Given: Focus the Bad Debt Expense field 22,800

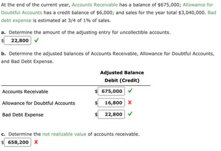Looking at the screenshot, I should coord(112,114).
